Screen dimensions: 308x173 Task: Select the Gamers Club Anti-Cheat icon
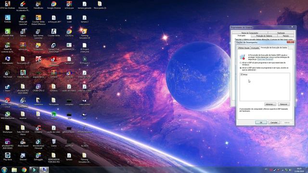tap(53, 48)
